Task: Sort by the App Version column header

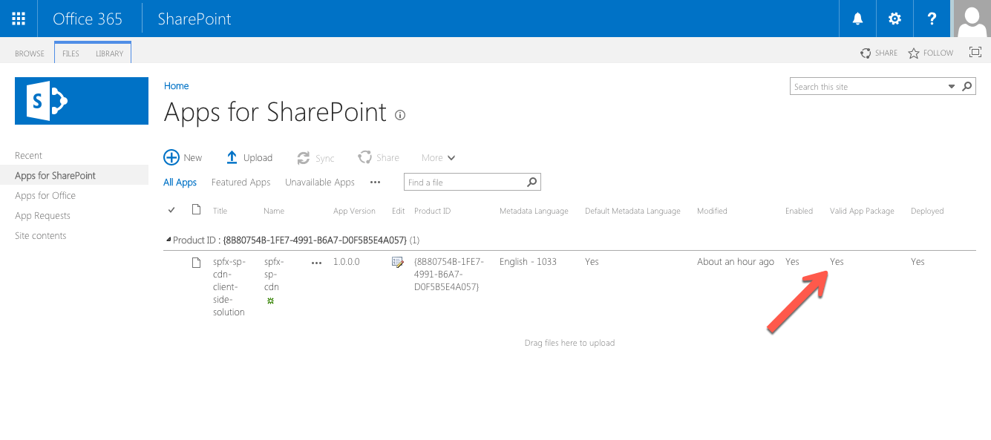Action: (x=354, y=211)
